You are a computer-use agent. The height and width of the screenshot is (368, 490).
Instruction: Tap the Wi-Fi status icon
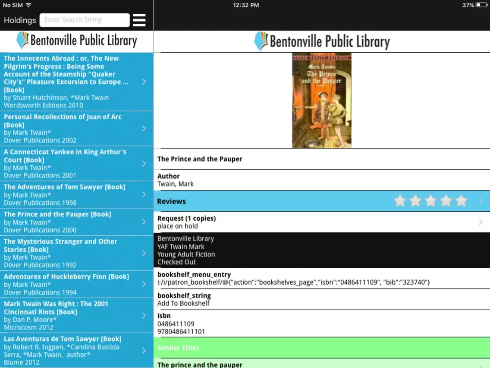pos(28,5)
